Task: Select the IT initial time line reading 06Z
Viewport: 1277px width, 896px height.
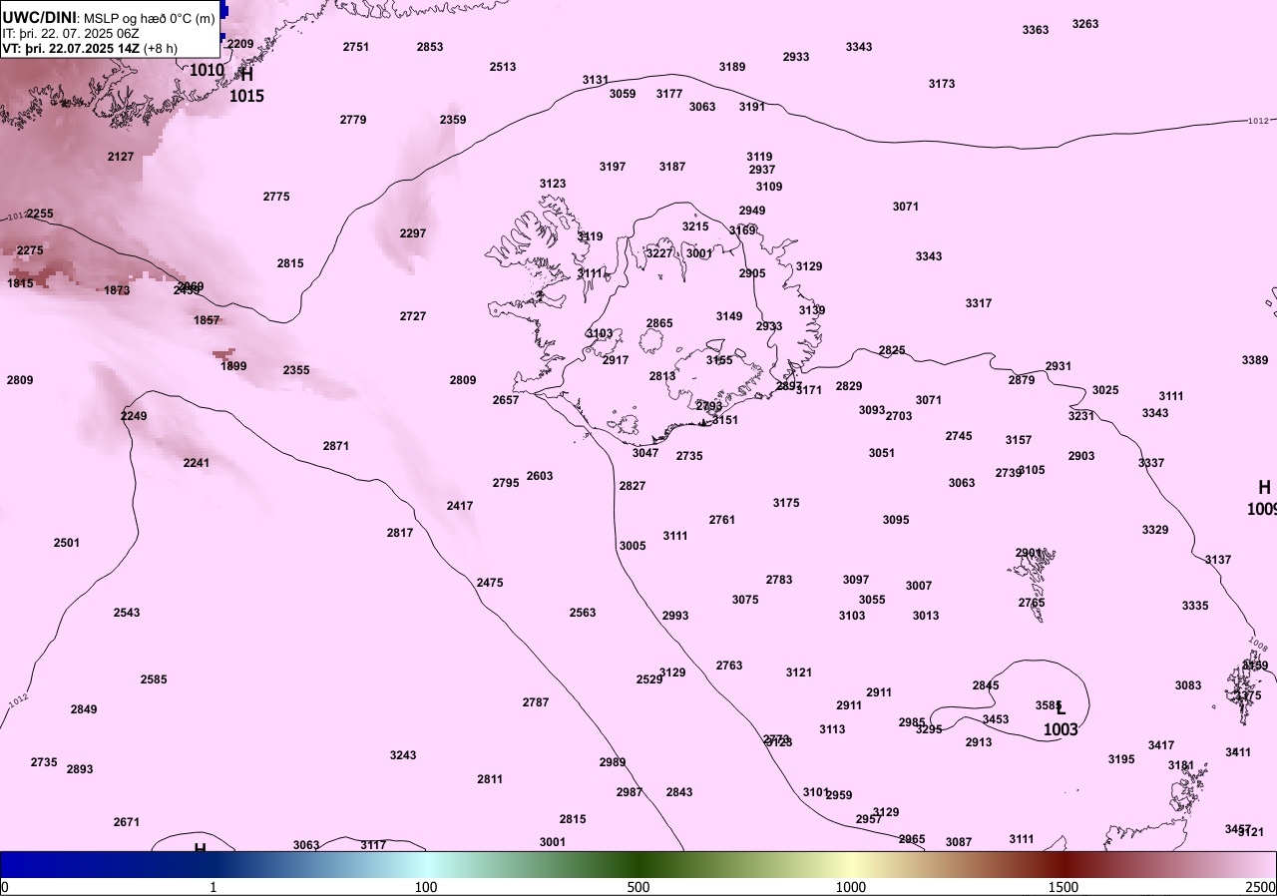Action: pos(71,33)
